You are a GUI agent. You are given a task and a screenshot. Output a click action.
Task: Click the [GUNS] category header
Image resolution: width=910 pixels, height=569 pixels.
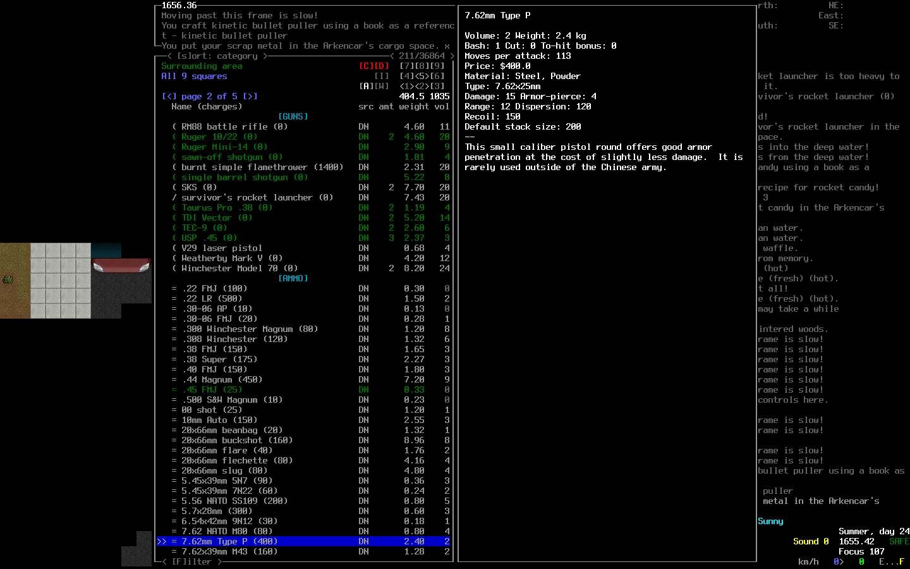coord(293,116)
